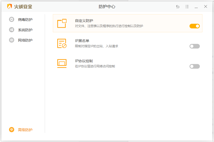This screenshot has height=142, width=214.
Task: Open the IP黑名单 settings title
Action: [x=82, y=41]
